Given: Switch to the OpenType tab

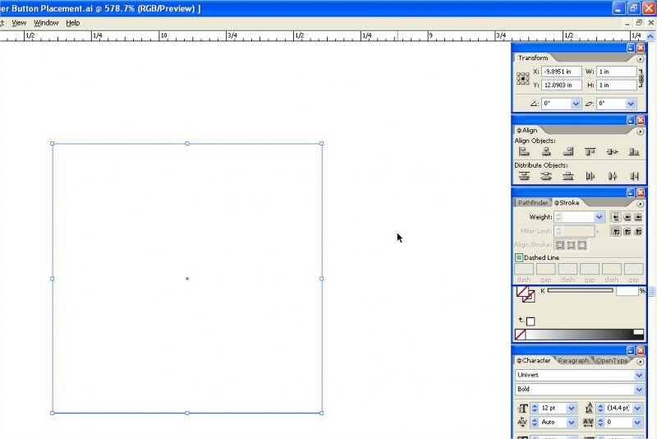Looking at the screenshot, I should click(x=612, y=361).
